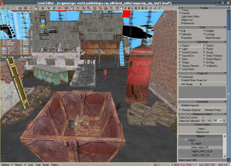231x166 pixels.
Task: Enable Way Points edit mode
Action: tap(180, 69)
